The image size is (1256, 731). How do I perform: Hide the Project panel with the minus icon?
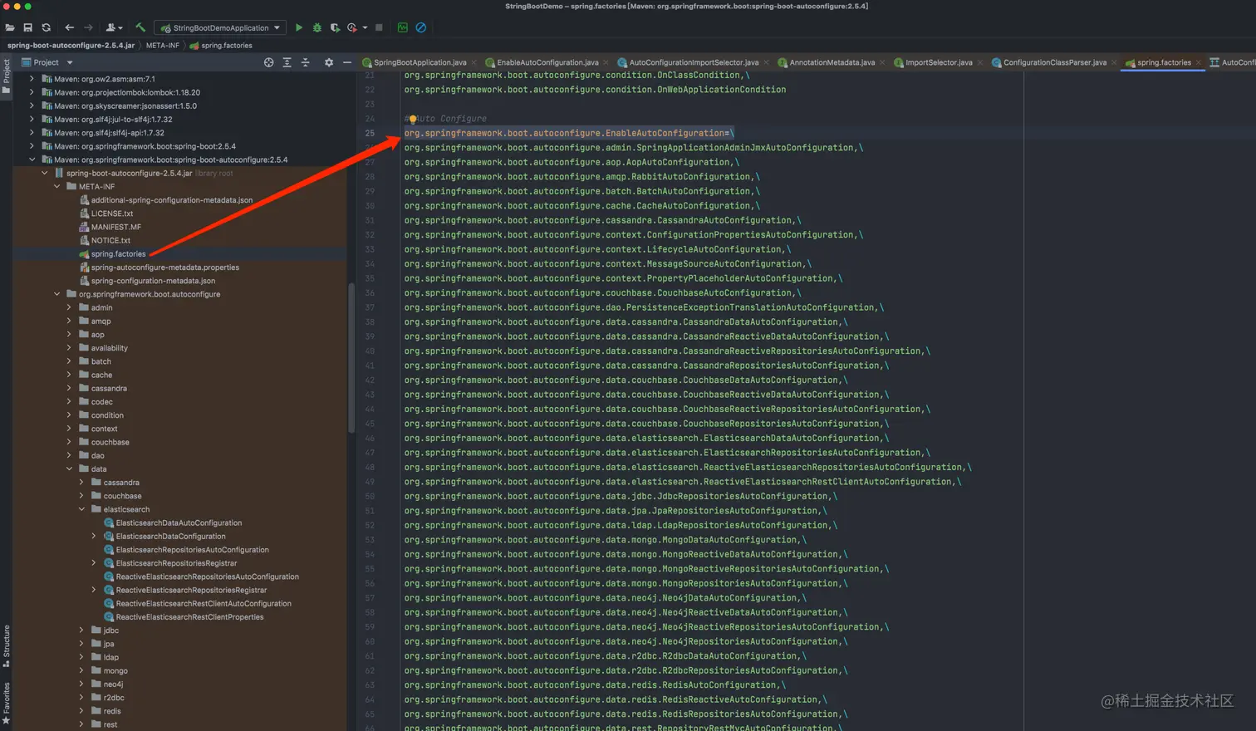click(347, 62)
